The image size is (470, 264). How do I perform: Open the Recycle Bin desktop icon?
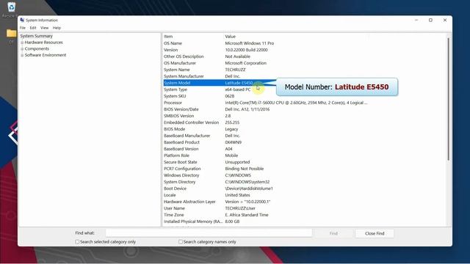pos(11,7)
